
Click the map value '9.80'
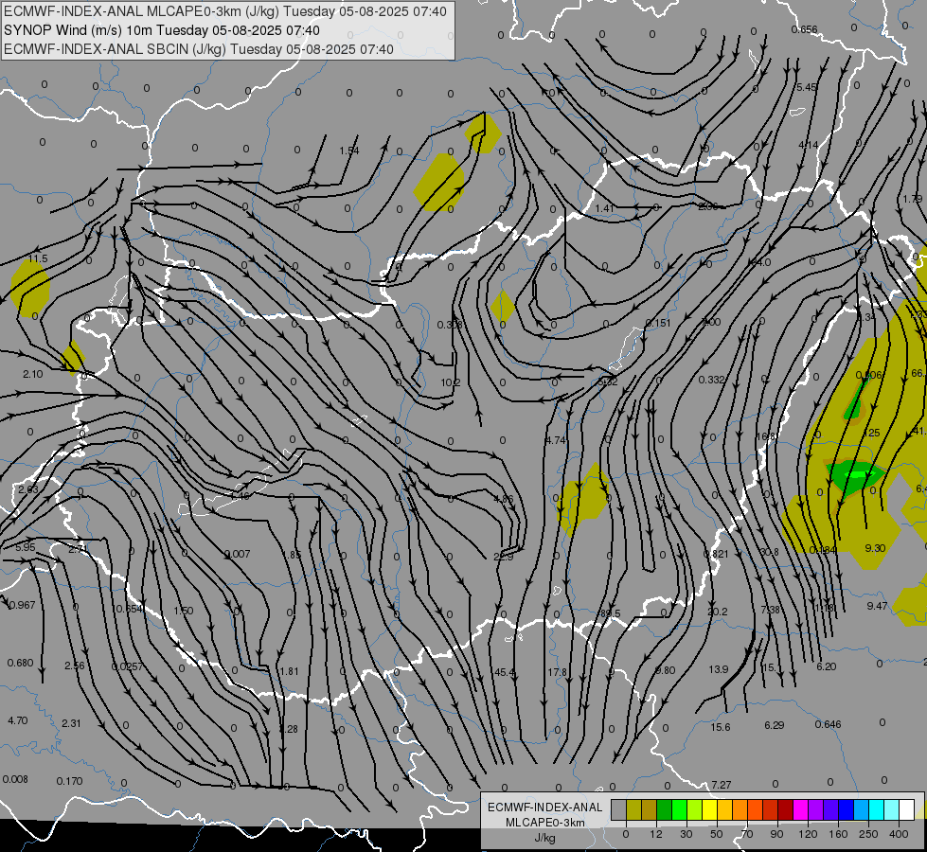[665, 670]
